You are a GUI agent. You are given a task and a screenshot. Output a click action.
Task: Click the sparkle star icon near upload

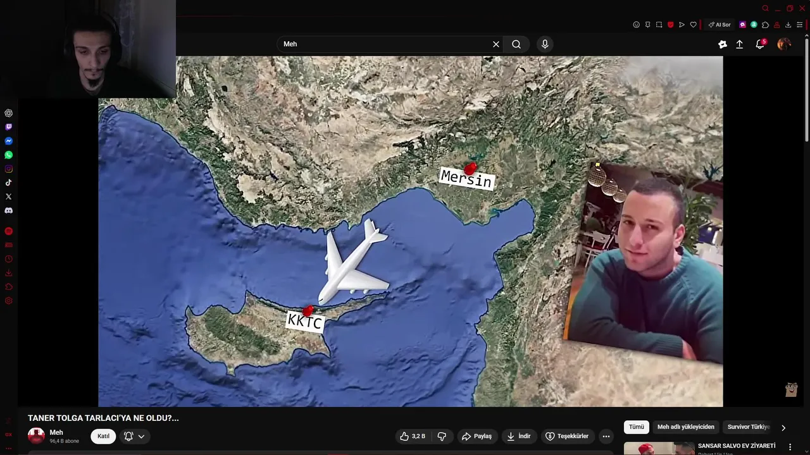coord(723,44)
